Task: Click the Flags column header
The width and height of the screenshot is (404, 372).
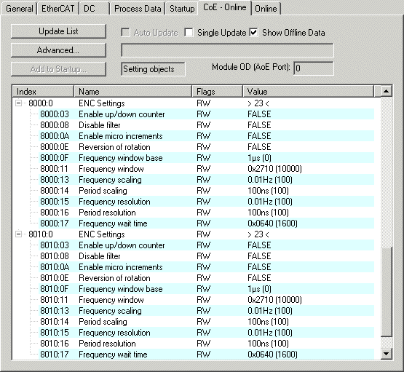Action: (217, 92)
